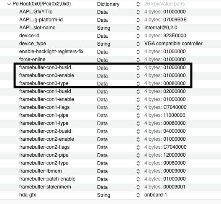Viewport: 221px width, 204px height.
Task: Edit device_type value VGA compatible controller
Action: [173, 44]
